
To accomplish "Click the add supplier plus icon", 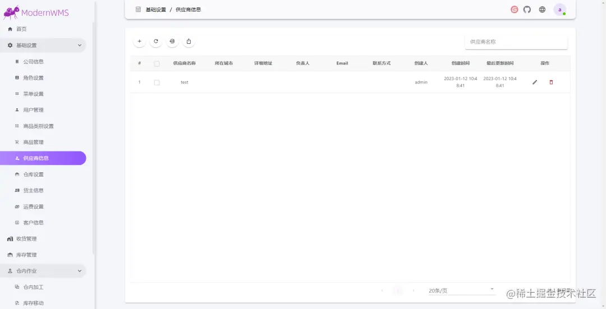I will 140,41.
